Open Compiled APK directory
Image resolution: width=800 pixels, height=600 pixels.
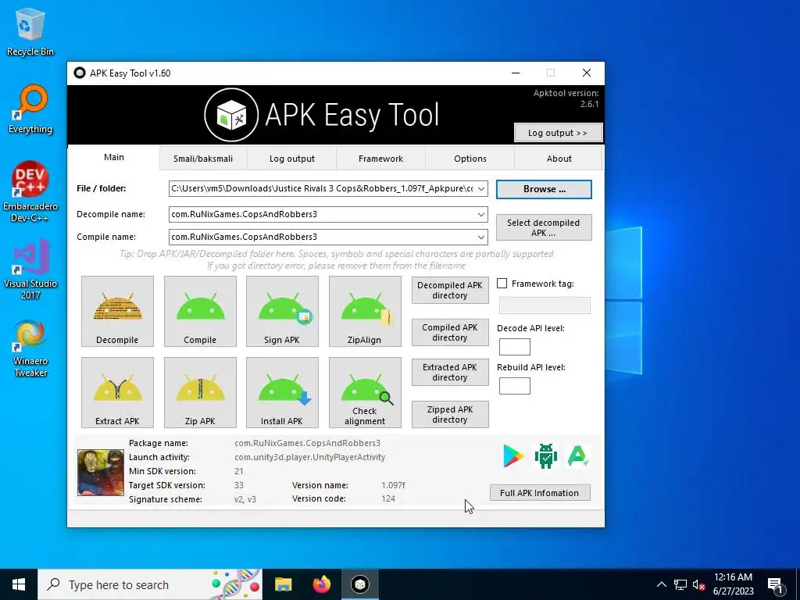point(450,333)
